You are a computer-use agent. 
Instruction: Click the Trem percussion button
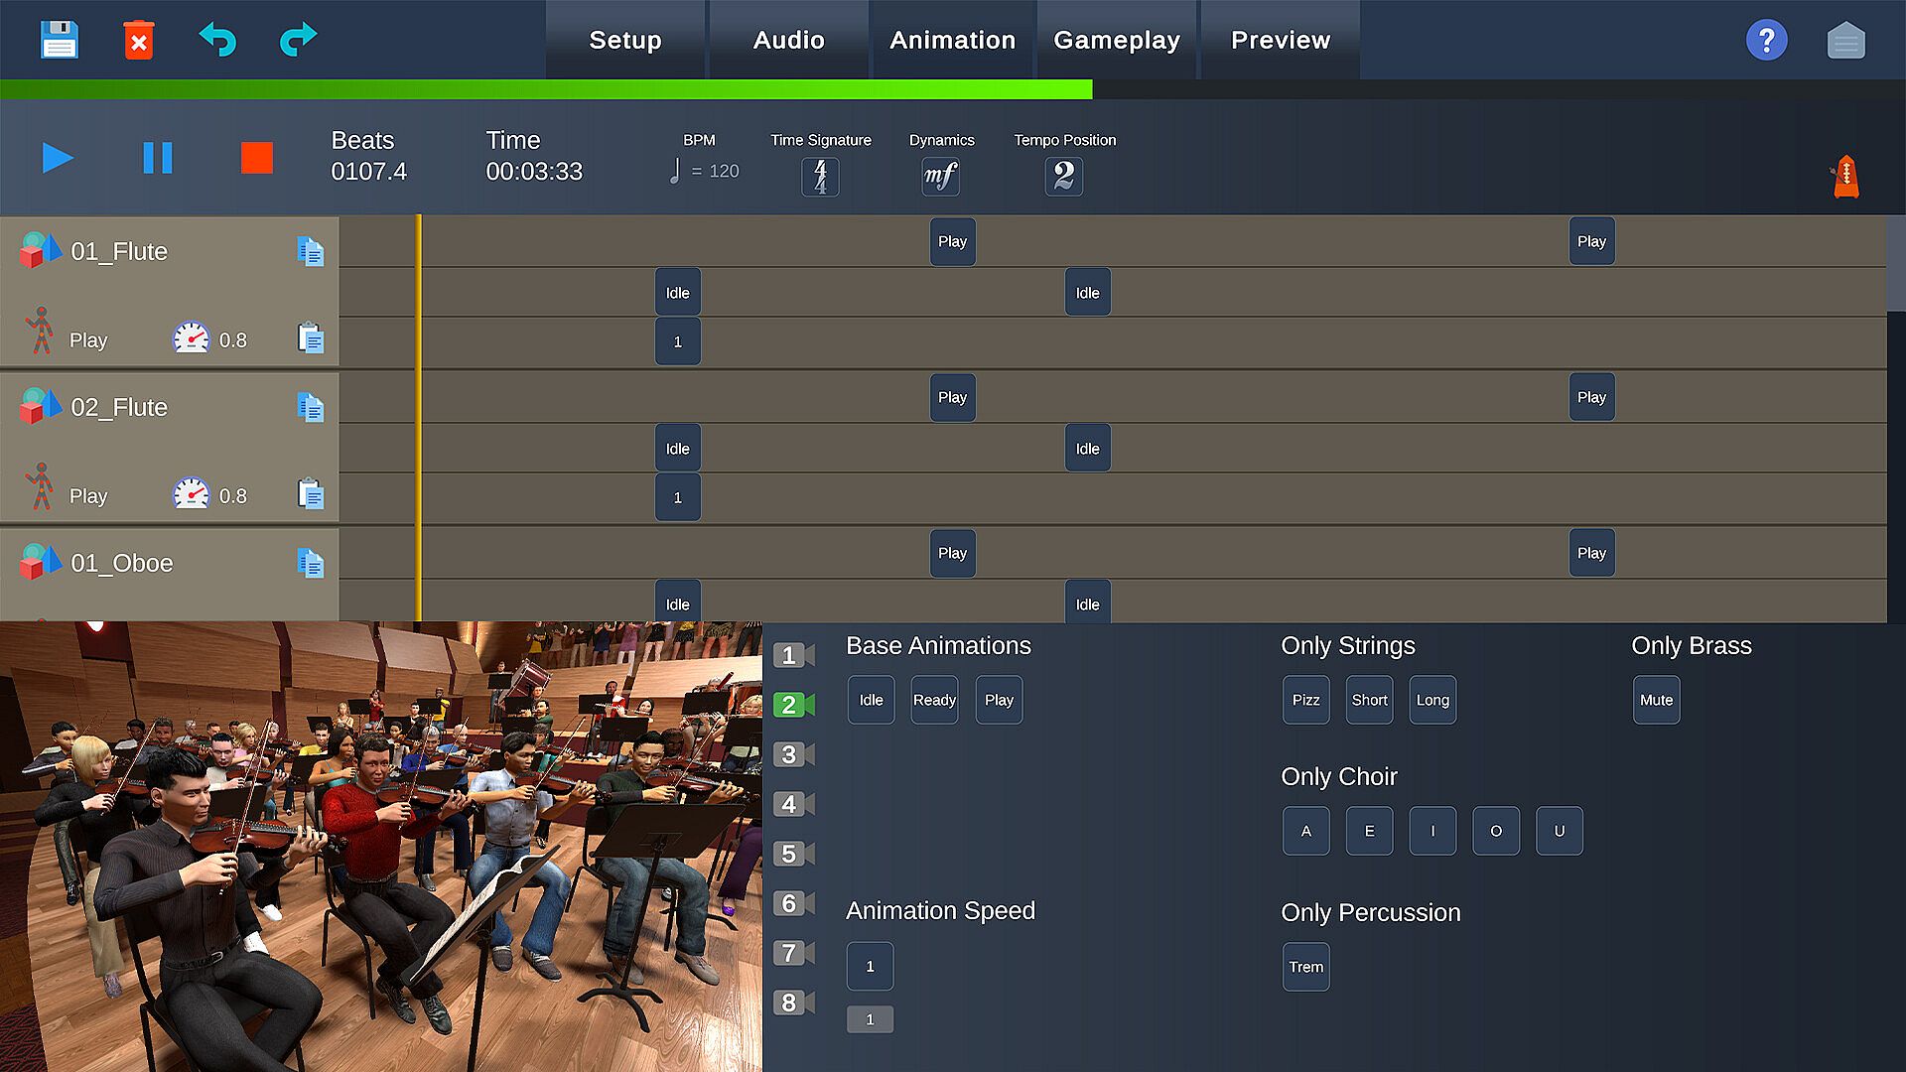pos(1305,967)
